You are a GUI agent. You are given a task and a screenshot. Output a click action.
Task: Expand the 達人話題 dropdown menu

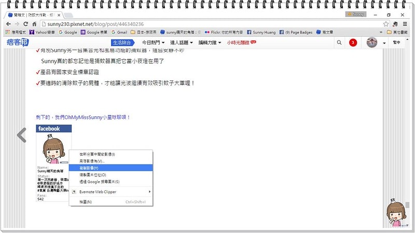(181, 43)
